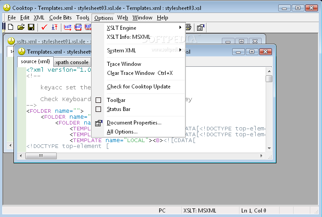Open the Code Bits menu
The width and height of the screenshot is (322, 217).
pos(60,18)
